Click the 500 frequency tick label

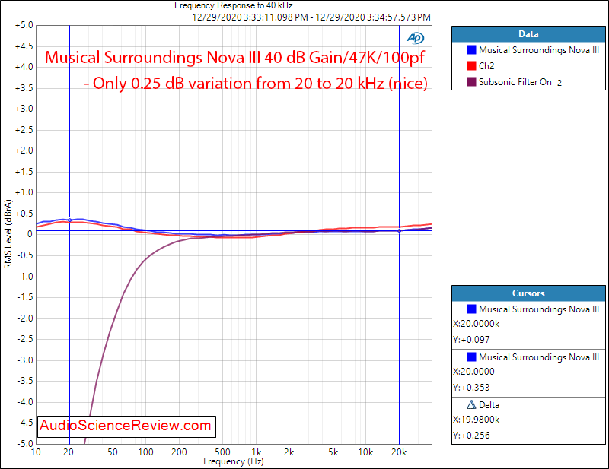click(222, 452)
